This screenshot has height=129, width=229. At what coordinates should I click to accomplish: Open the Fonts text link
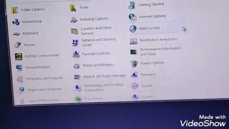click(x=84, y=7)
